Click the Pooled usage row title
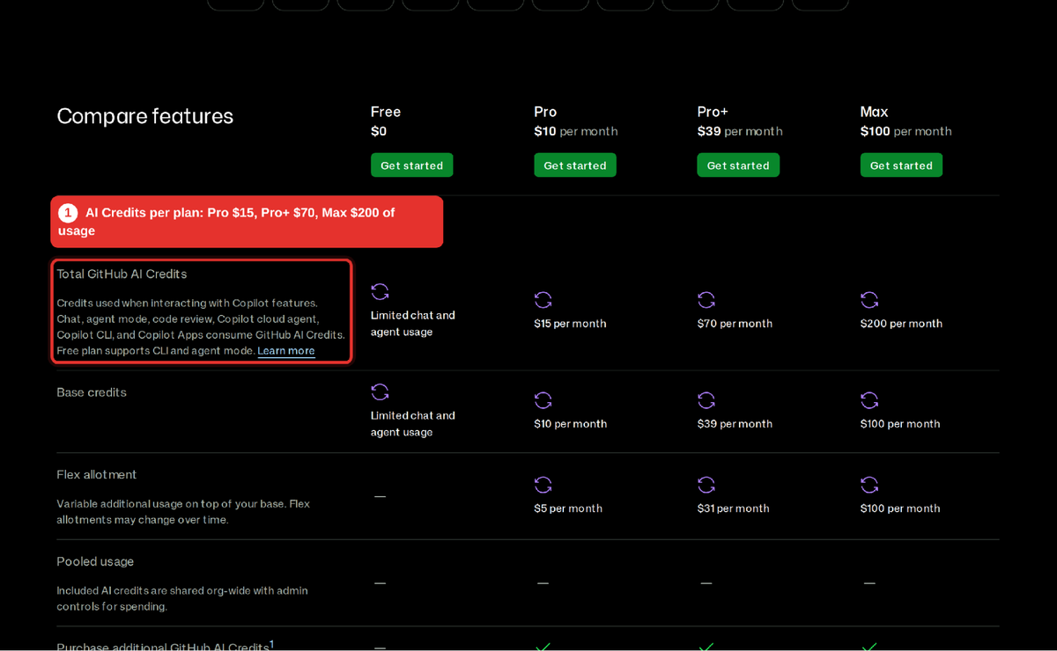 (95, 561)
